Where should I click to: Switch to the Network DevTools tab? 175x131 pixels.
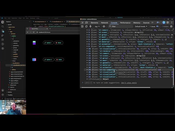point(104,23)
